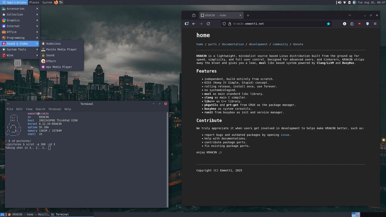The width and height of the screenshot is (386, 217).
Task: Open the terminal Edit menu
Action: [x=19, y=109]
